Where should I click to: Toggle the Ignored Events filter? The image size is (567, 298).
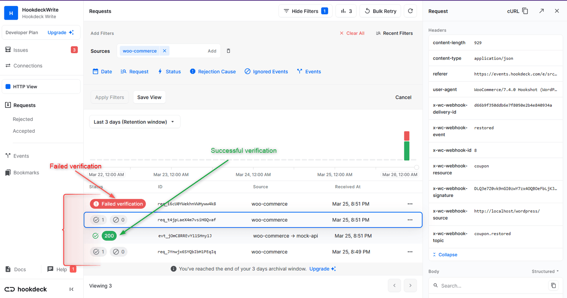tap(266, 71)
